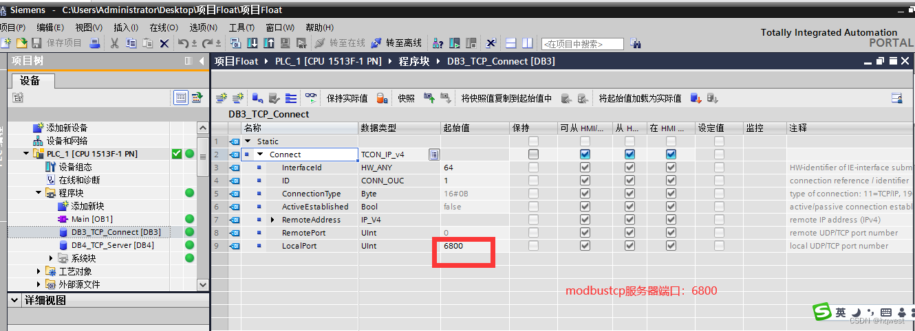
Task: Split editor space horizontally icon
Action: tap(511, 43)
